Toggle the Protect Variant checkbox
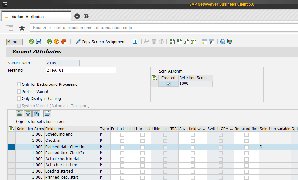Image resolution: width=298 pixels, height=180 pixels. tap(19, 91)
